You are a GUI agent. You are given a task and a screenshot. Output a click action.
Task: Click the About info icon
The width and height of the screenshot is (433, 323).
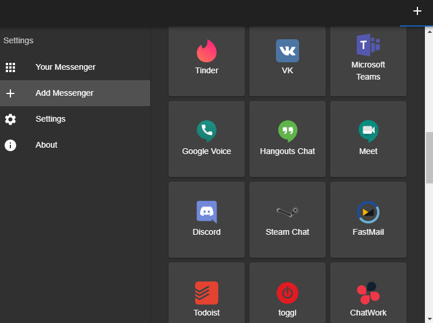10,145
